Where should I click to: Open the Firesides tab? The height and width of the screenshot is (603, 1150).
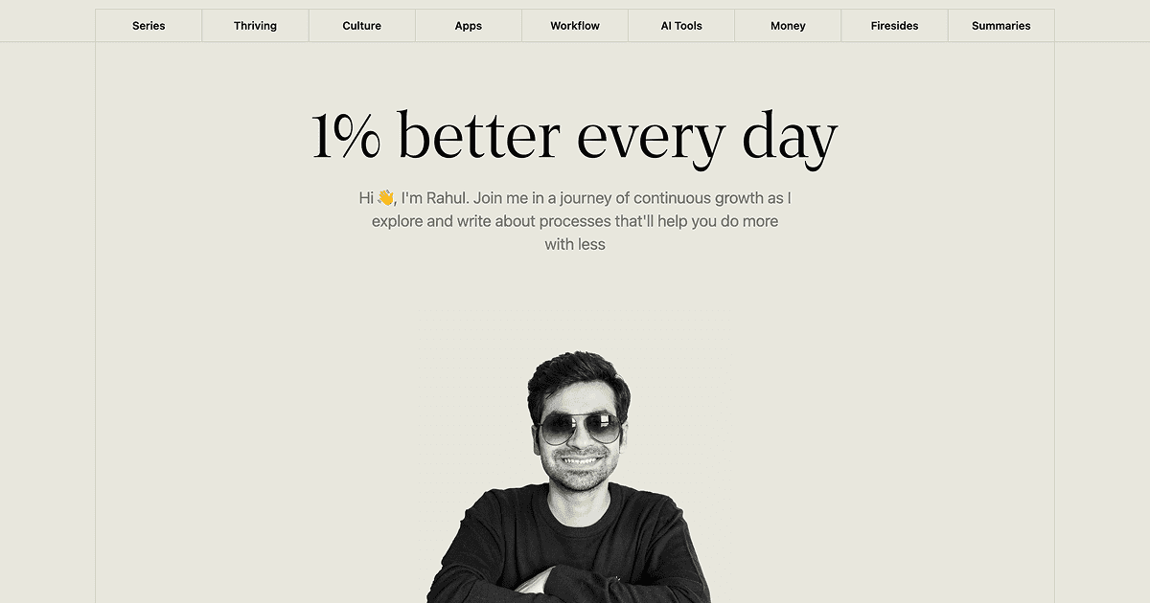pos(894,26)
